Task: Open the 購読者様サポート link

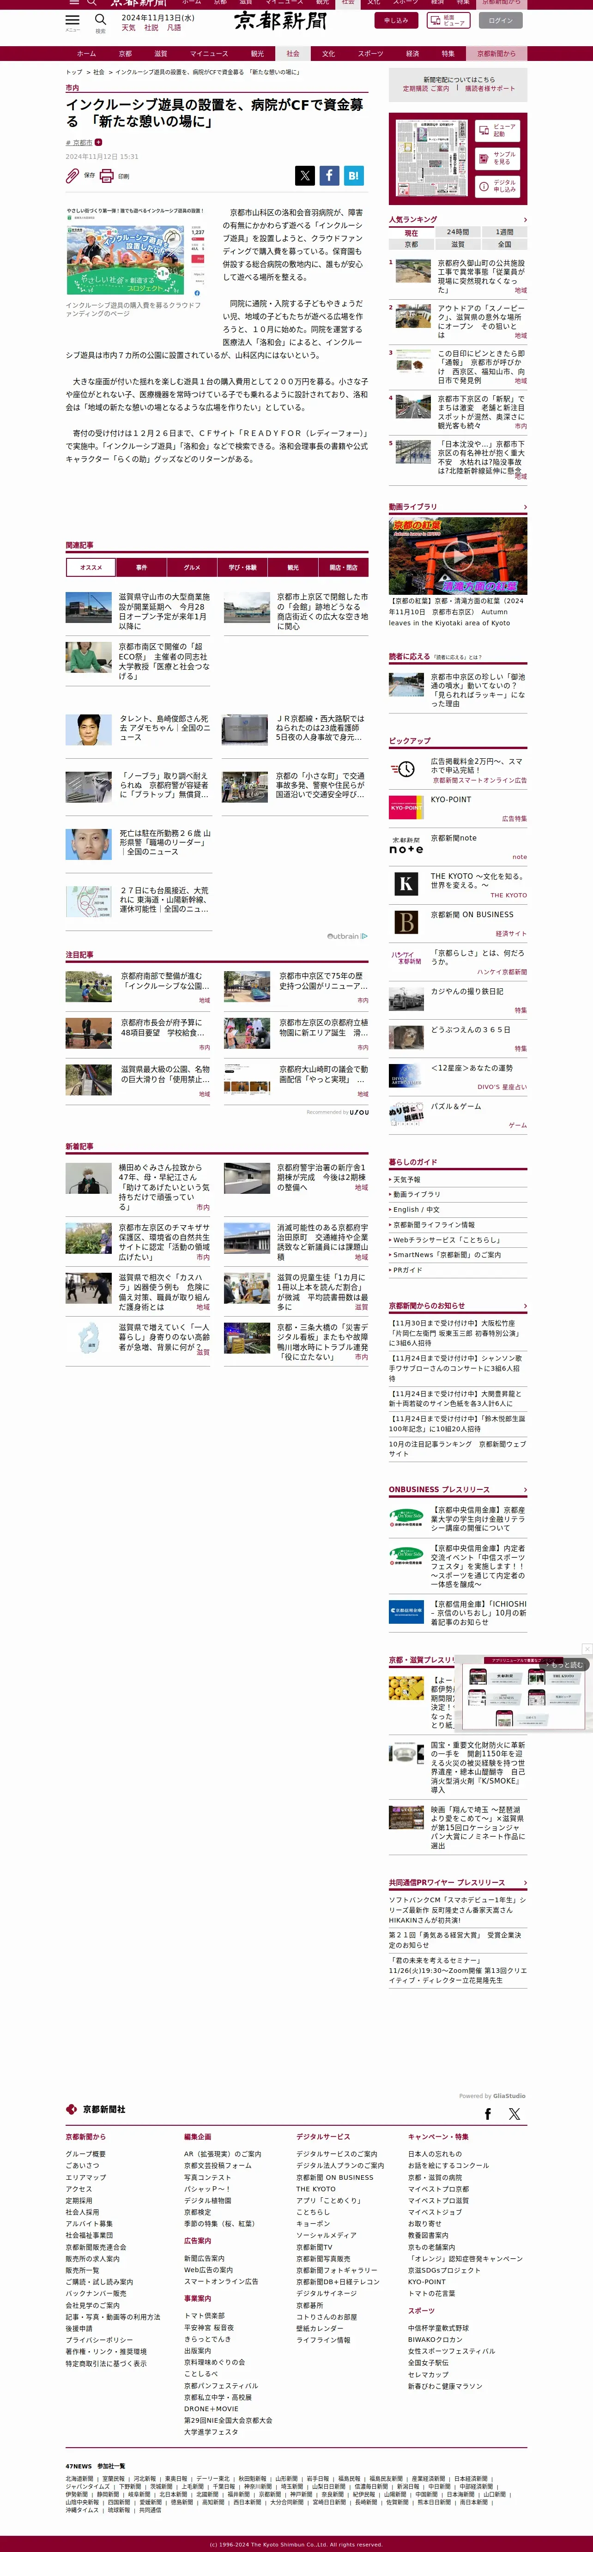Action: point(490,88)
